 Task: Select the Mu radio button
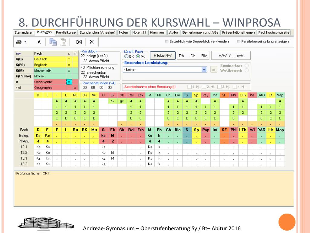pos(138,56)
